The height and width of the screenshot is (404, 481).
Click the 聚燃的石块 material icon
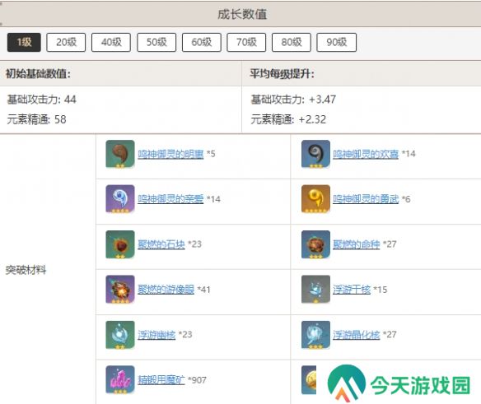pyautogui.click(x=120, y=244)
